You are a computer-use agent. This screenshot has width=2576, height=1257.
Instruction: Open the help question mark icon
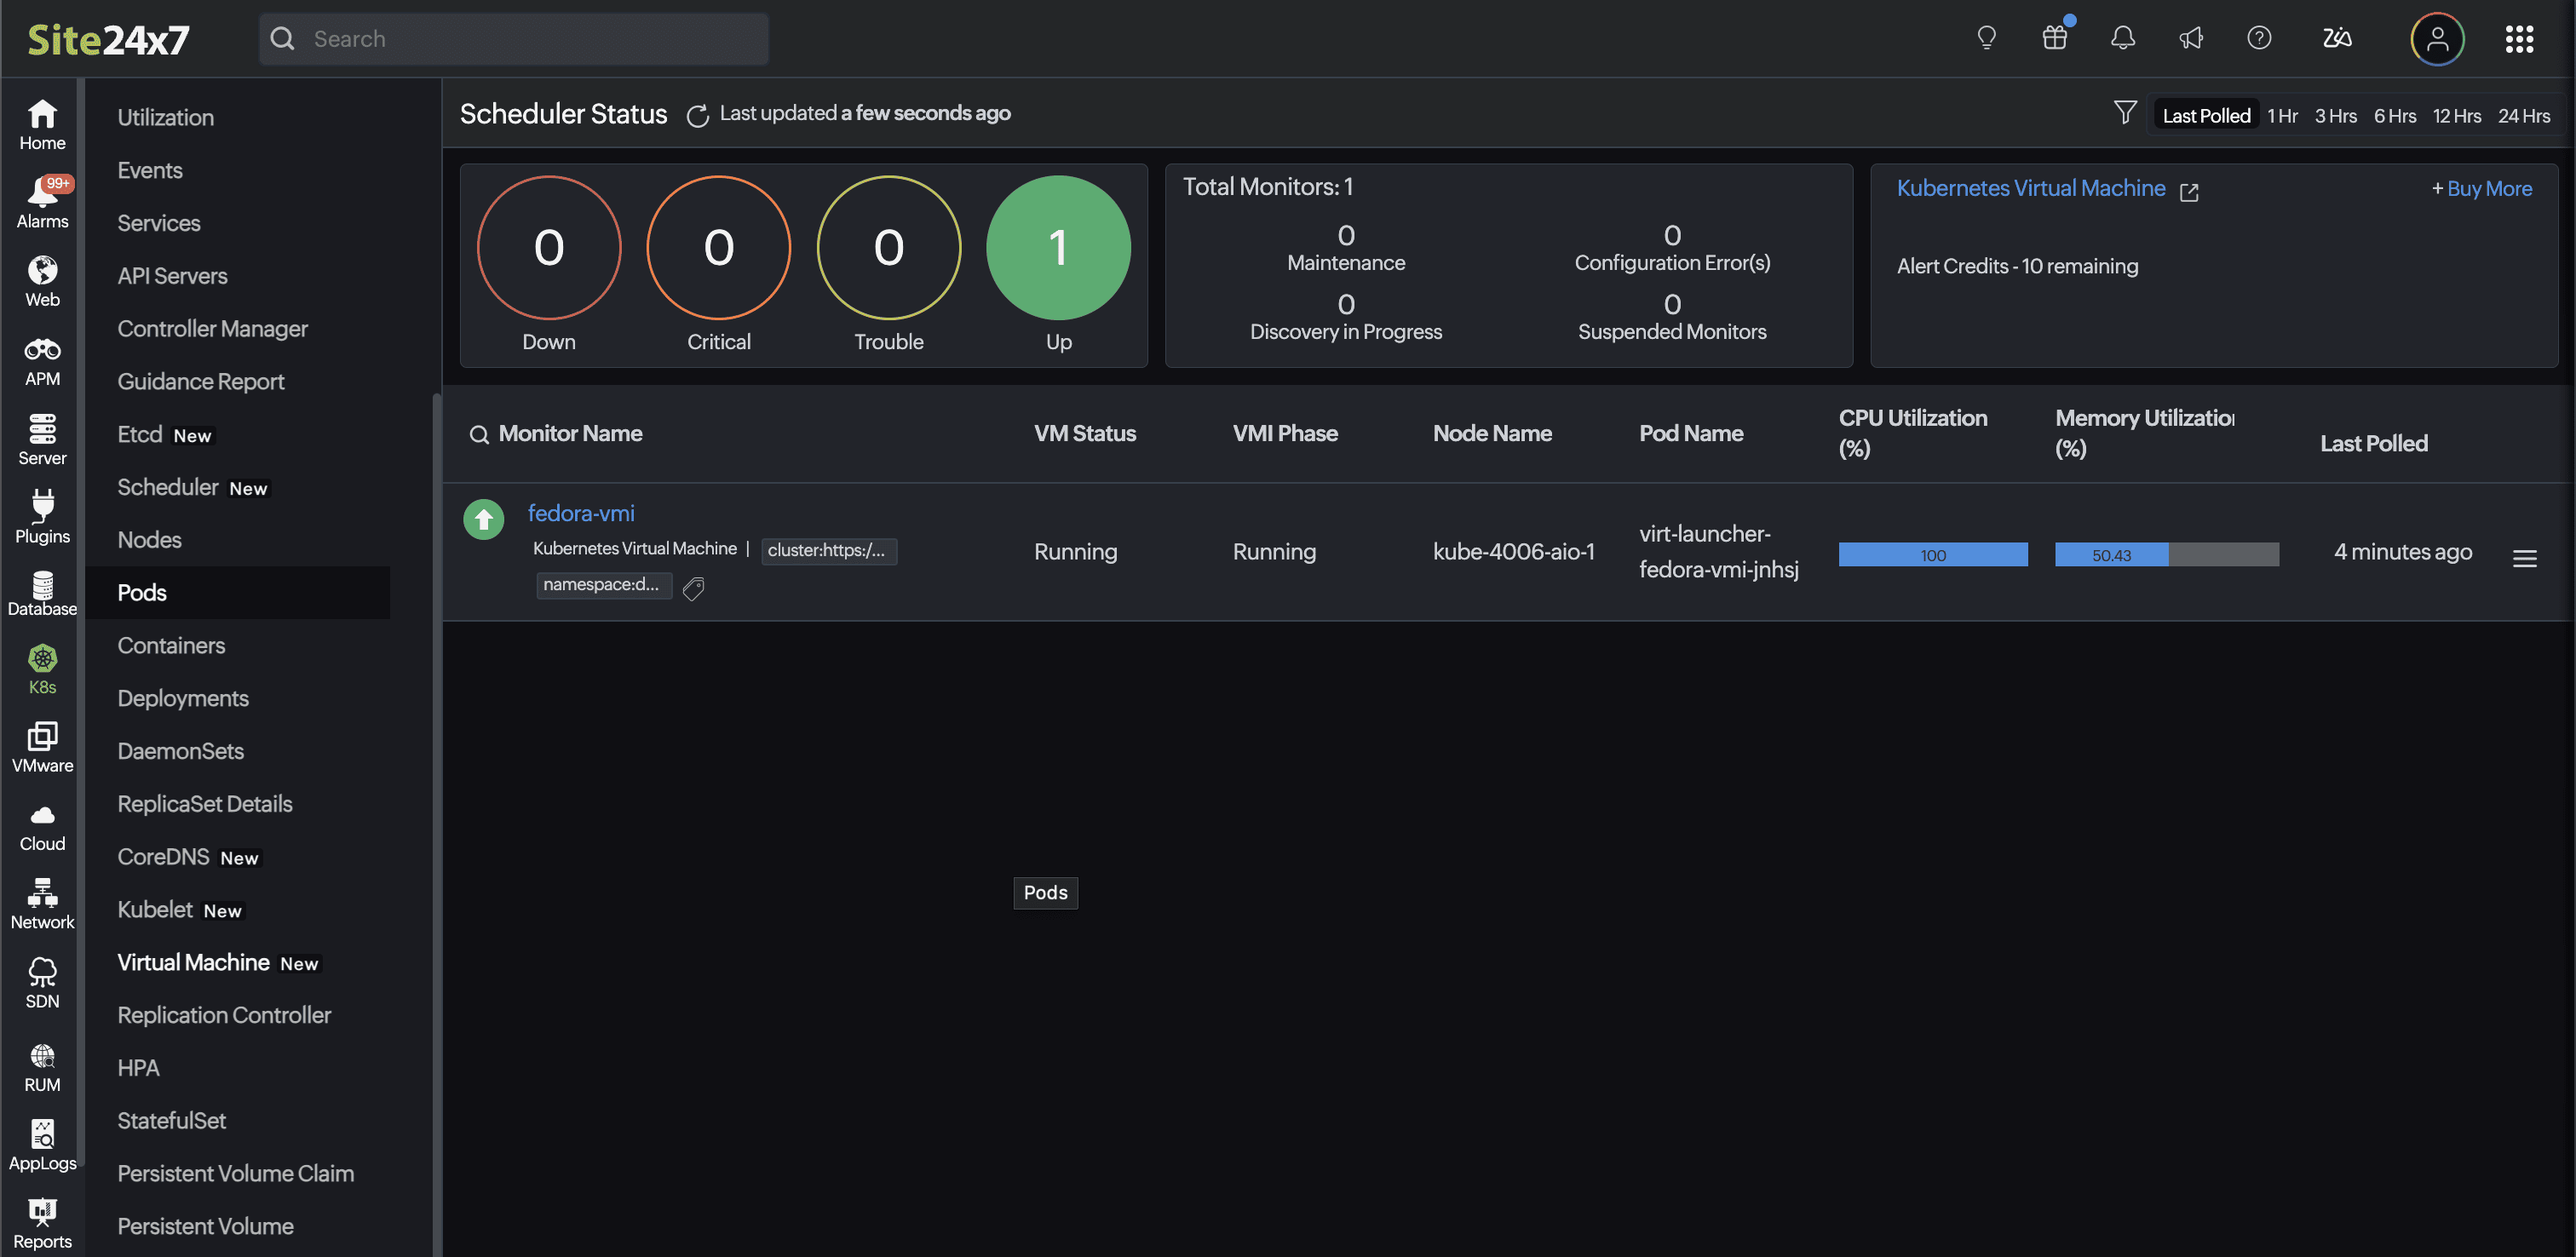click(x=2259, y=38)
